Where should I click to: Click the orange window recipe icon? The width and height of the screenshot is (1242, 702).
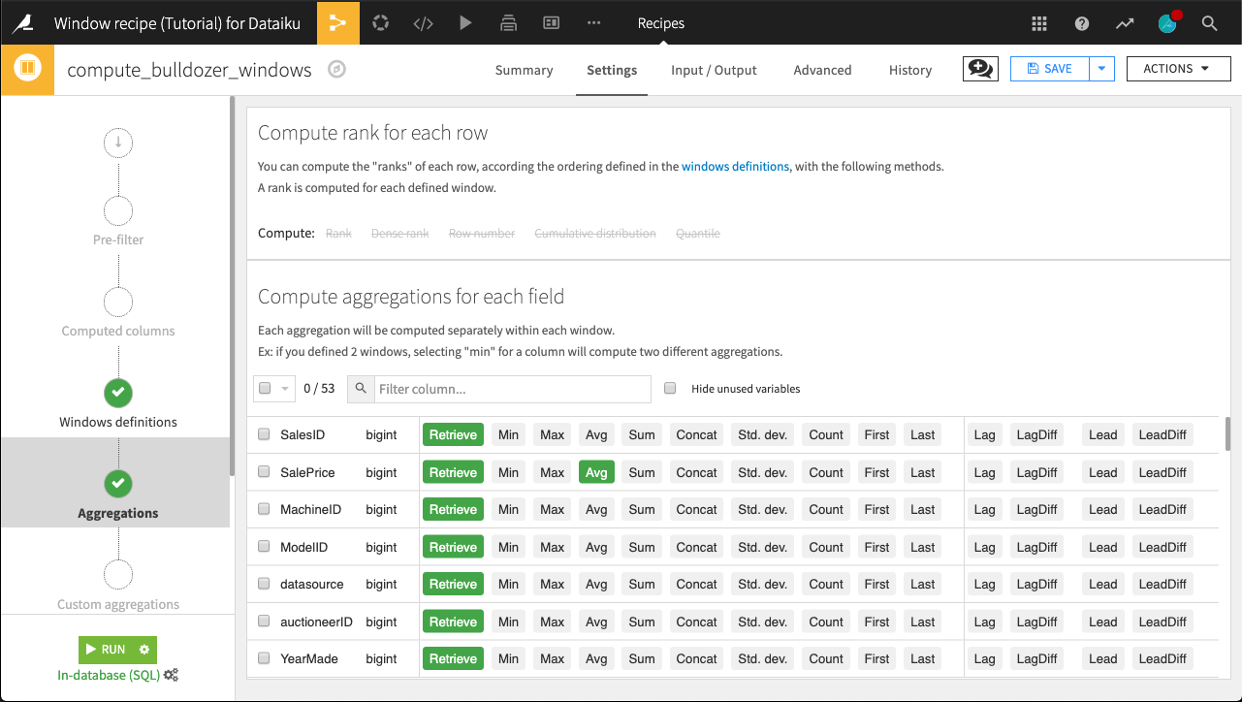pos(27,69)
